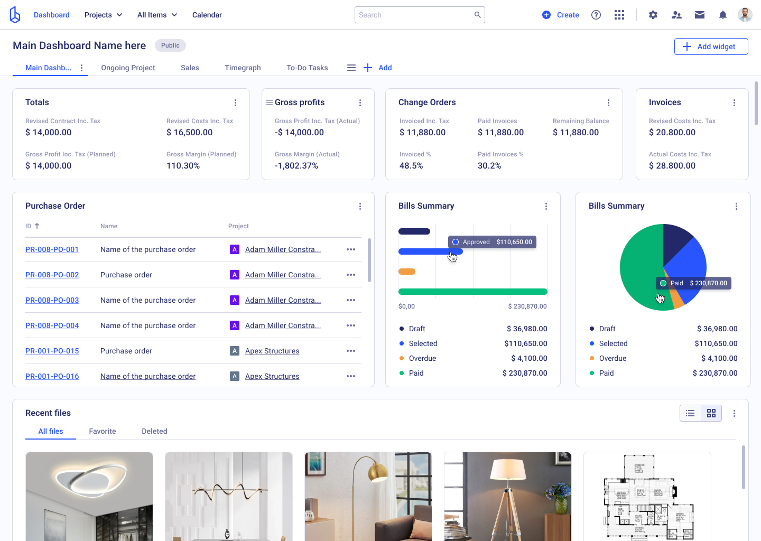Click the Purchase Order list scrollbar
This screenshot has width=761, height=541.
[x=369, y=260]
